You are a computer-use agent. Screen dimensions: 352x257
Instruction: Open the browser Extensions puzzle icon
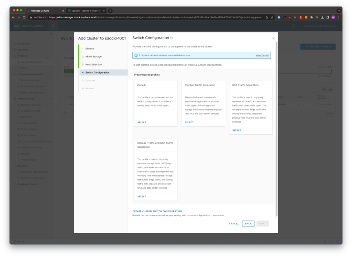pos(311,17)
